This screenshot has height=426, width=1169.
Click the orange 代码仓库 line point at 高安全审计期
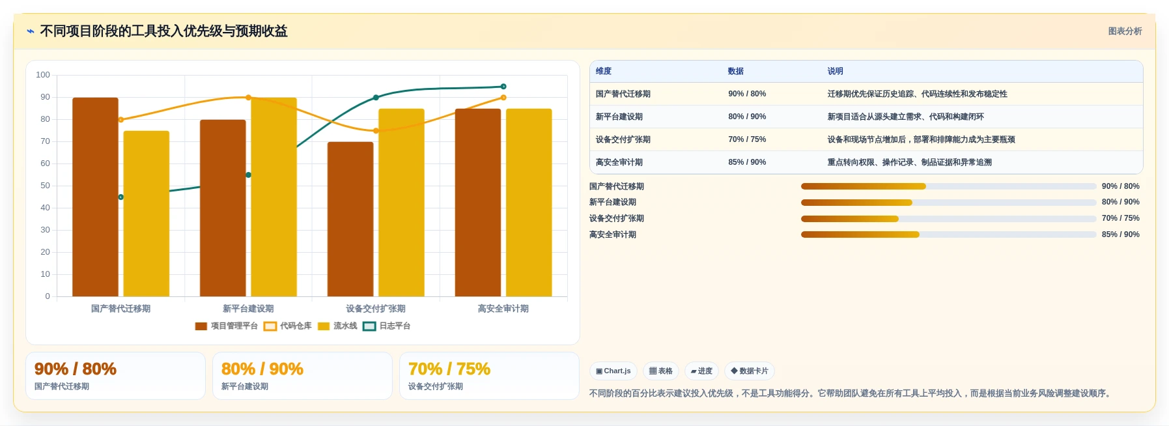(503, 98)
